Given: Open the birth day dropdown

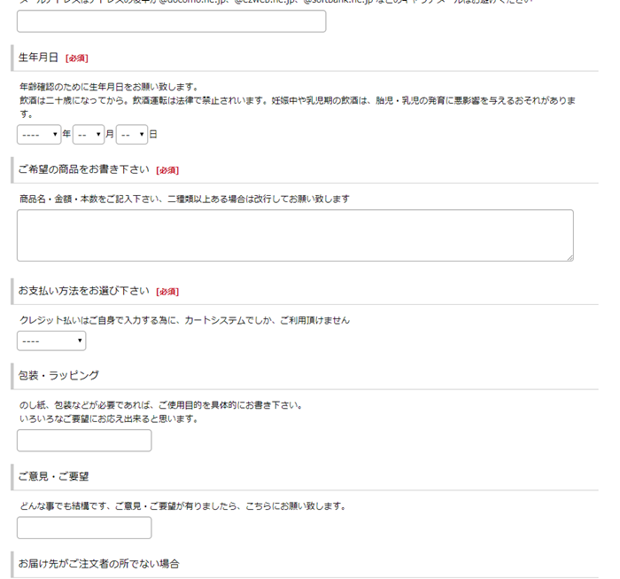Looking at the screenshot, I should [x=131, y=135].
